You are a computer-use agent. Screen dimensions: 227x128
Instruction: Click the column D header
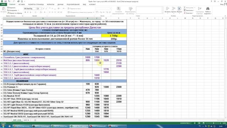pos(106,18)
